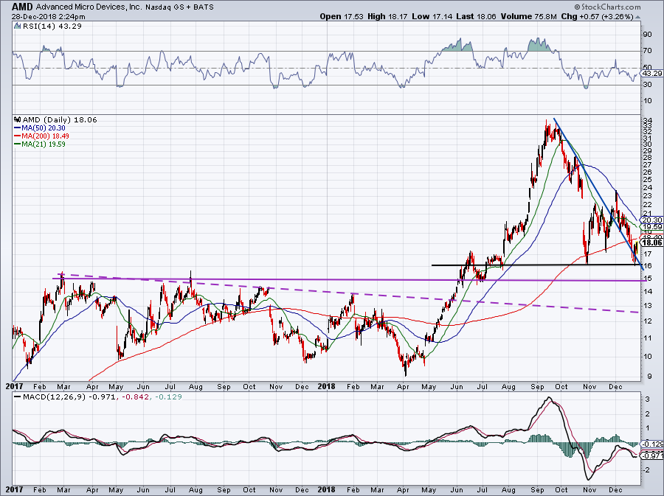Click the 34 label on price axis
Viewport: 664px width, 496px height.
(x=648, y=121)
